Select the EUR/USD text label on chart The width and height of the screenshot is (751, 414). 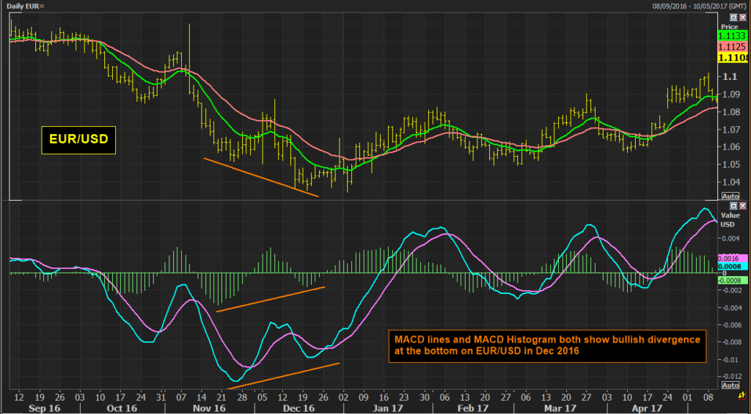pyautogui.click(x=78, y=141)
